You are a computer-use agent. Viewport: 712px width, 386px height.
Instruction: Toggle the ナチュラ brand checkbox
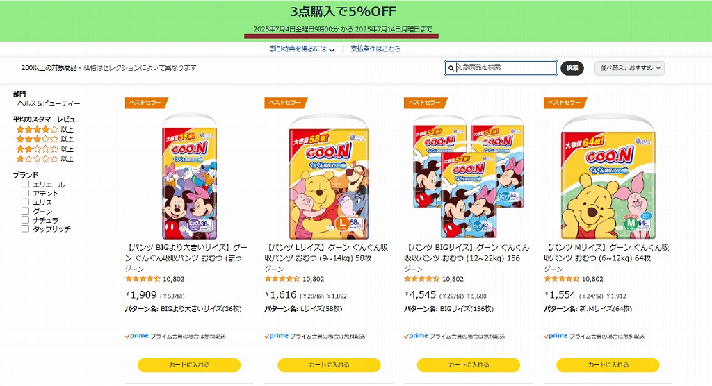25,219
